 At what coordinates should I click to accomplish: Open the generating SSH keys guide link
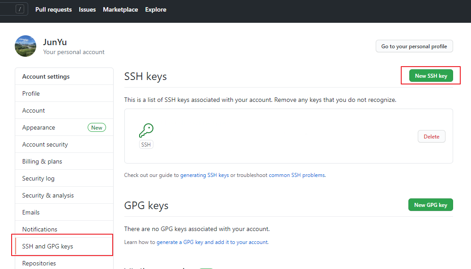click(204, 175)
